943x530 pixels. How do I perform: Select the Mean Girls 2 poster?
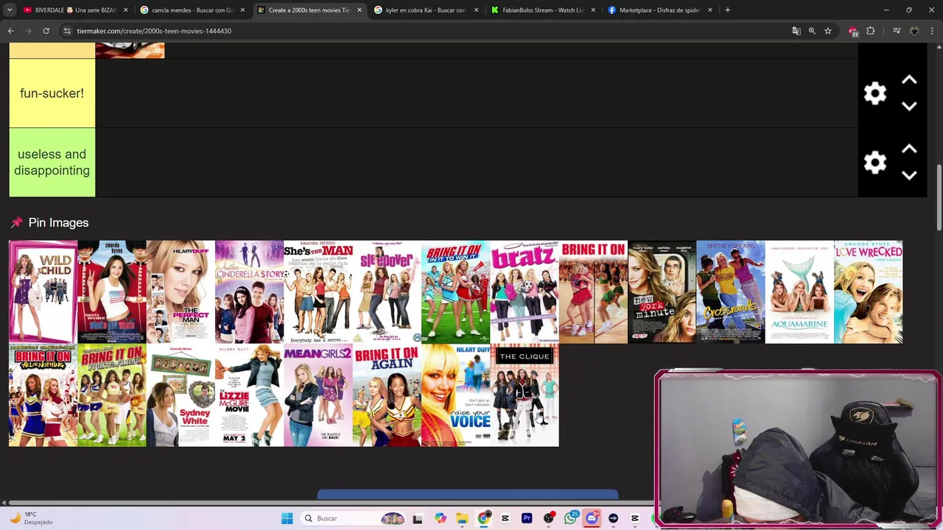[318, 395]
